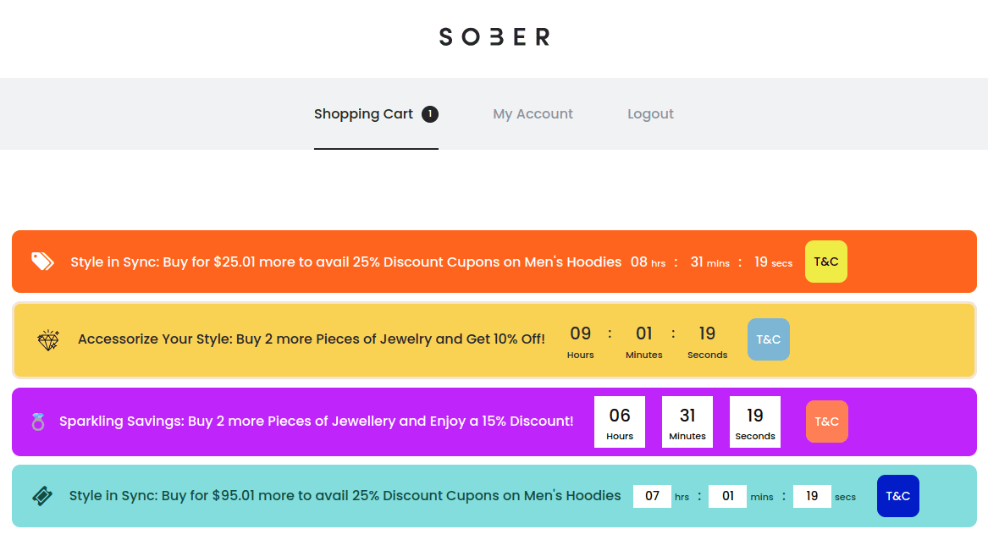Image resolution: width=988 pixels, height=540 pixels.
Task: Open T&C on the yellow jewelry banner
Action: [768, 339]
